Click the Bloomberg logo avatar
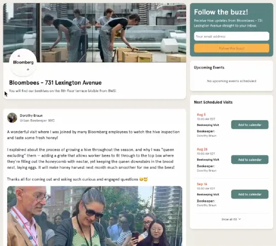The height and width of the screenshot is (246, 276). (23, 62)
